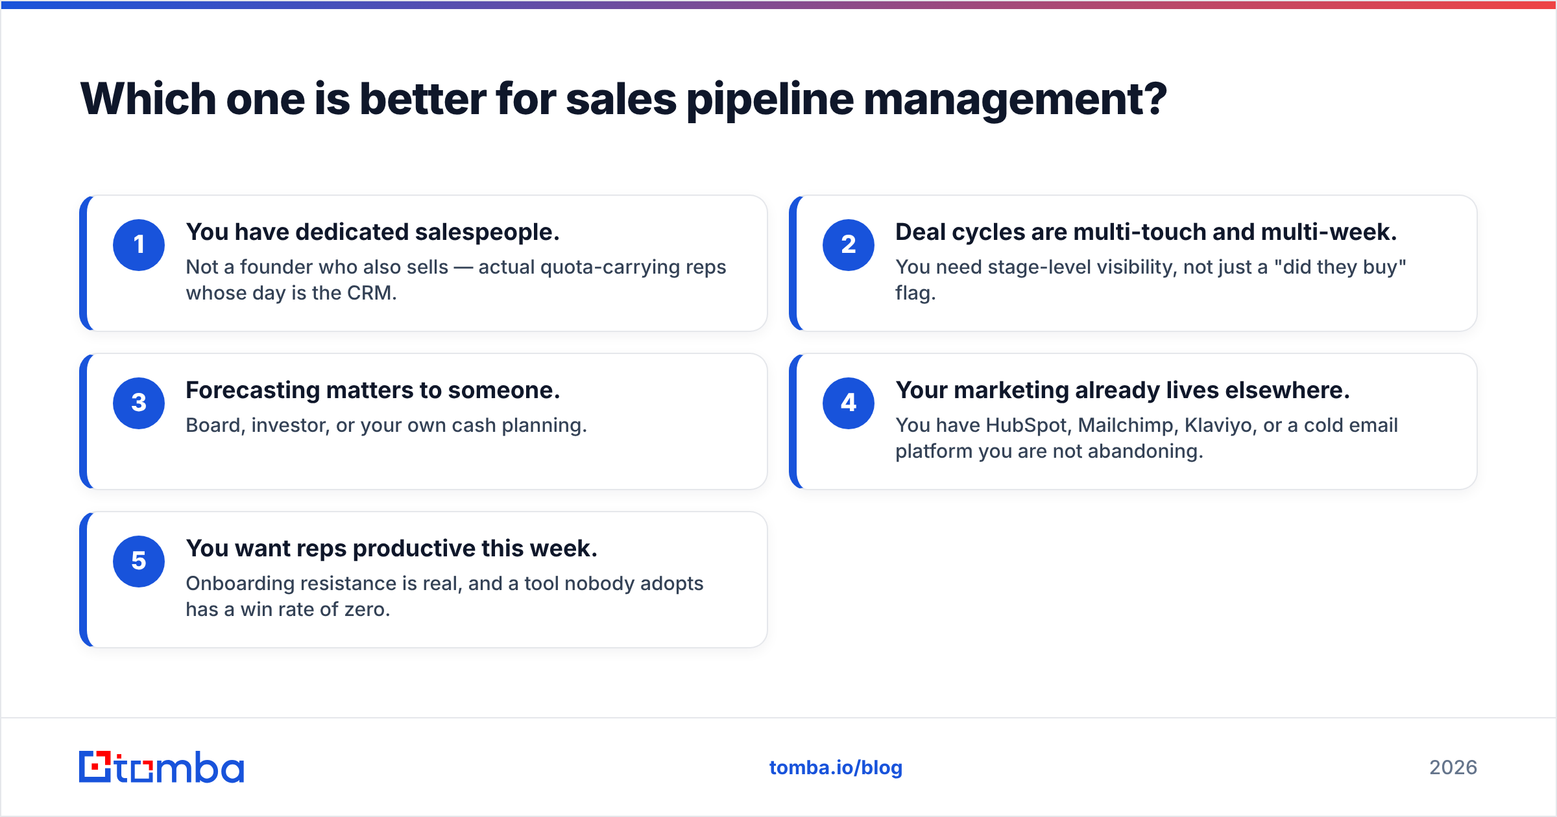This screenshot has height=817, width=1557.
Task: Open the tomba.io/blog link
Action: (836, 768)
